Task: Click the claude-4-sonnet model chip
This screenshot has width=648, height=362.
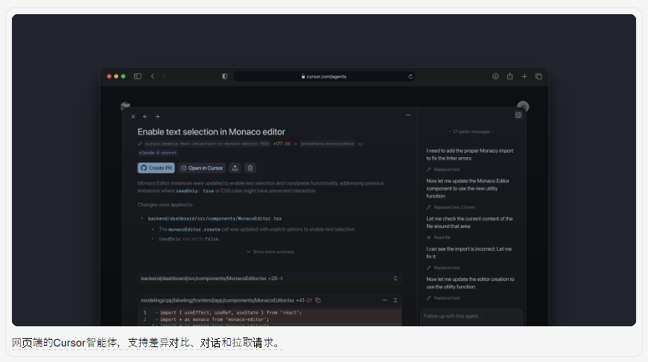Action: (x=158, y=153)
